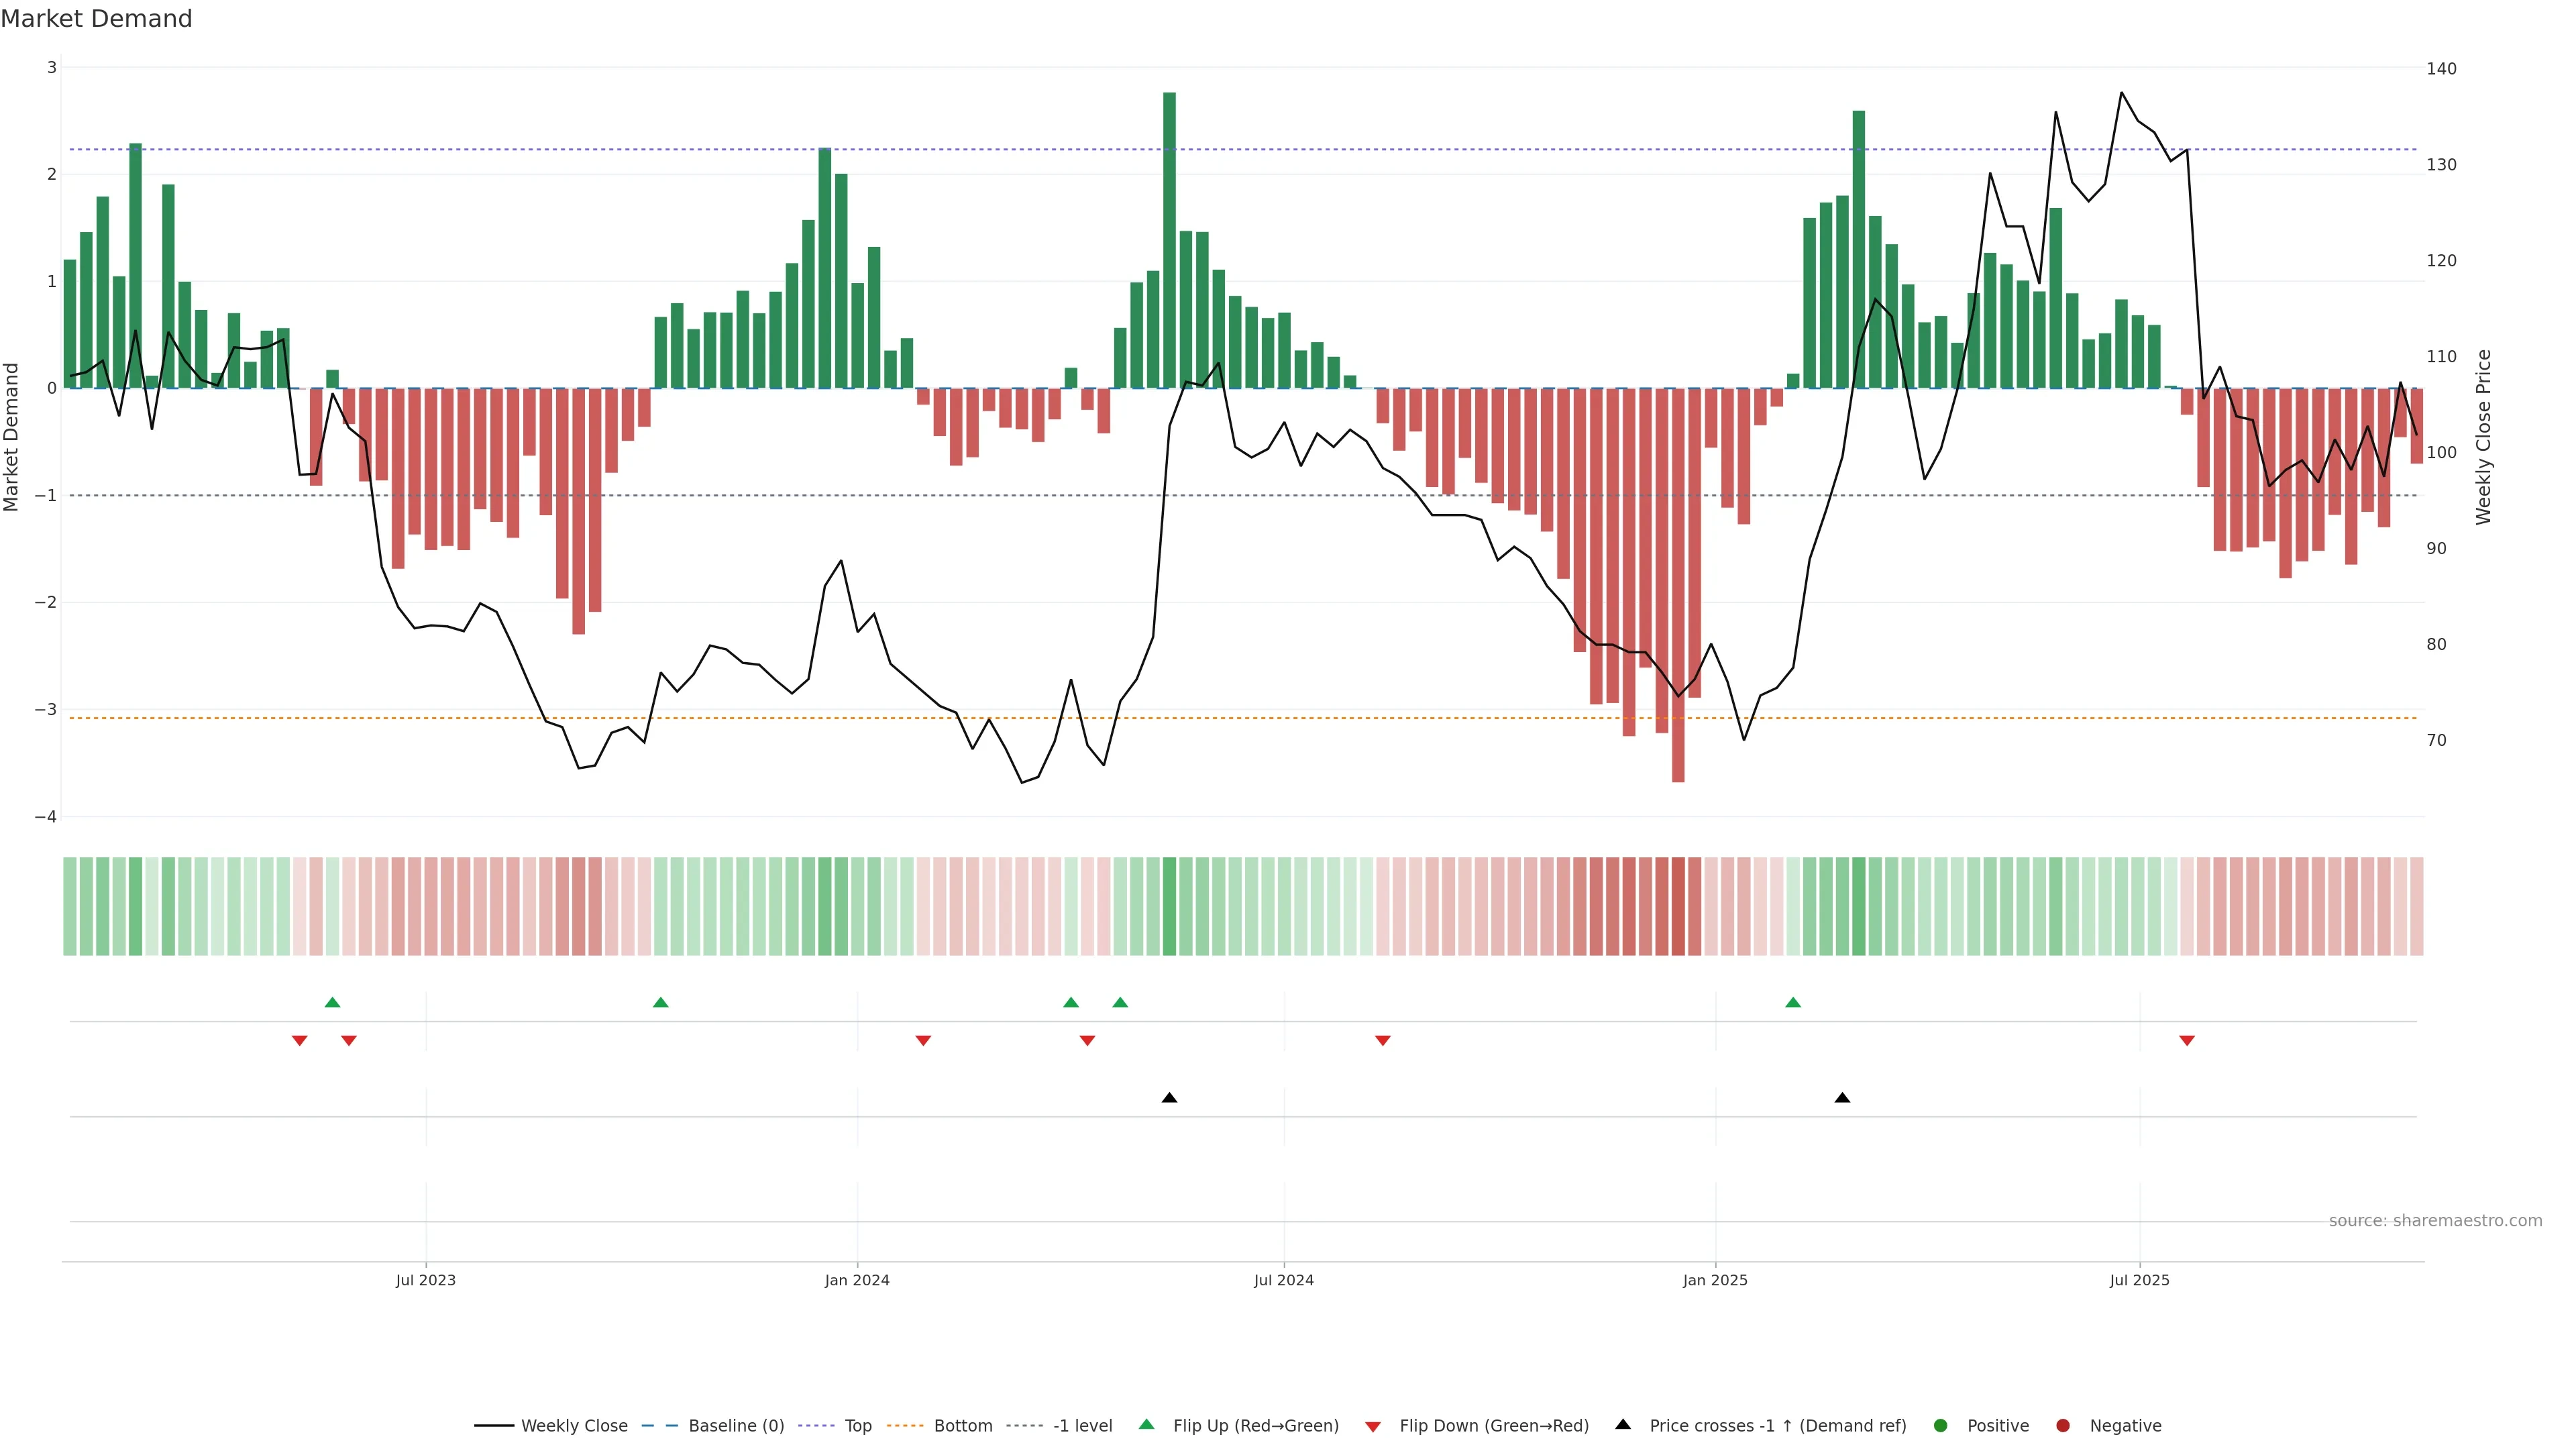Click the black Price crosses legend triangle

1623,1424
